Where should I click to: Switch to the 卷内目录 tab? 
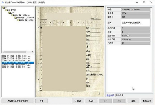(119, 95)
